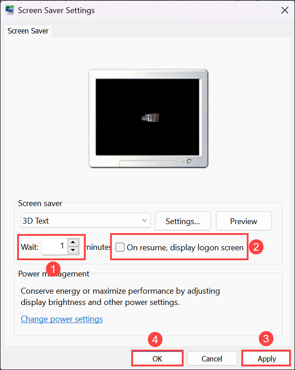Increase wait time with up arrow
Viewport: 295px width, 370px height.
point(73,243)
